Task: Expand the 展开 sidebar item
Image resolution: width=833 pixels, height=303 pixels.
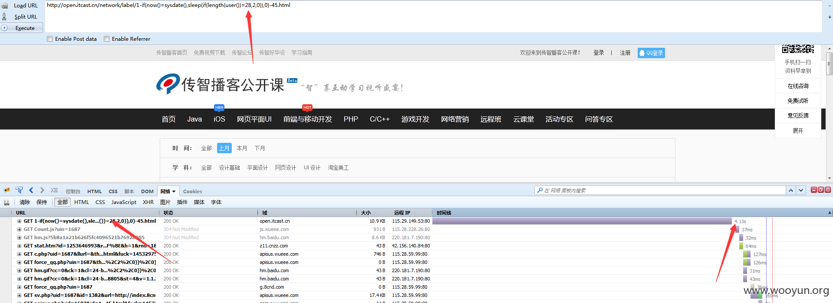Action: pos(798,131)
